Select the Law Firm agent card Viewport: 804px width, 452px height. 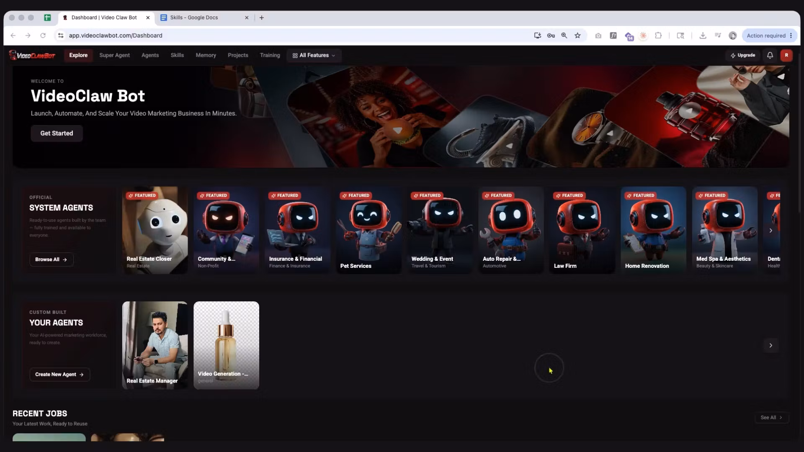pos(582,230)
